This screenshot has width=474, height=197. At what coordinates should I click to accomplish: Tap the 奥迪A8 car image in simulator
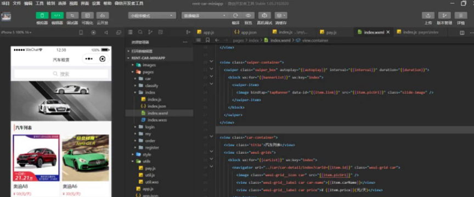[x=37, y=158]
